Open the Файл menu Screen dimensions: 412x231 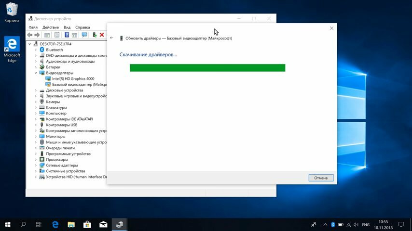click(x=33, y=27)
